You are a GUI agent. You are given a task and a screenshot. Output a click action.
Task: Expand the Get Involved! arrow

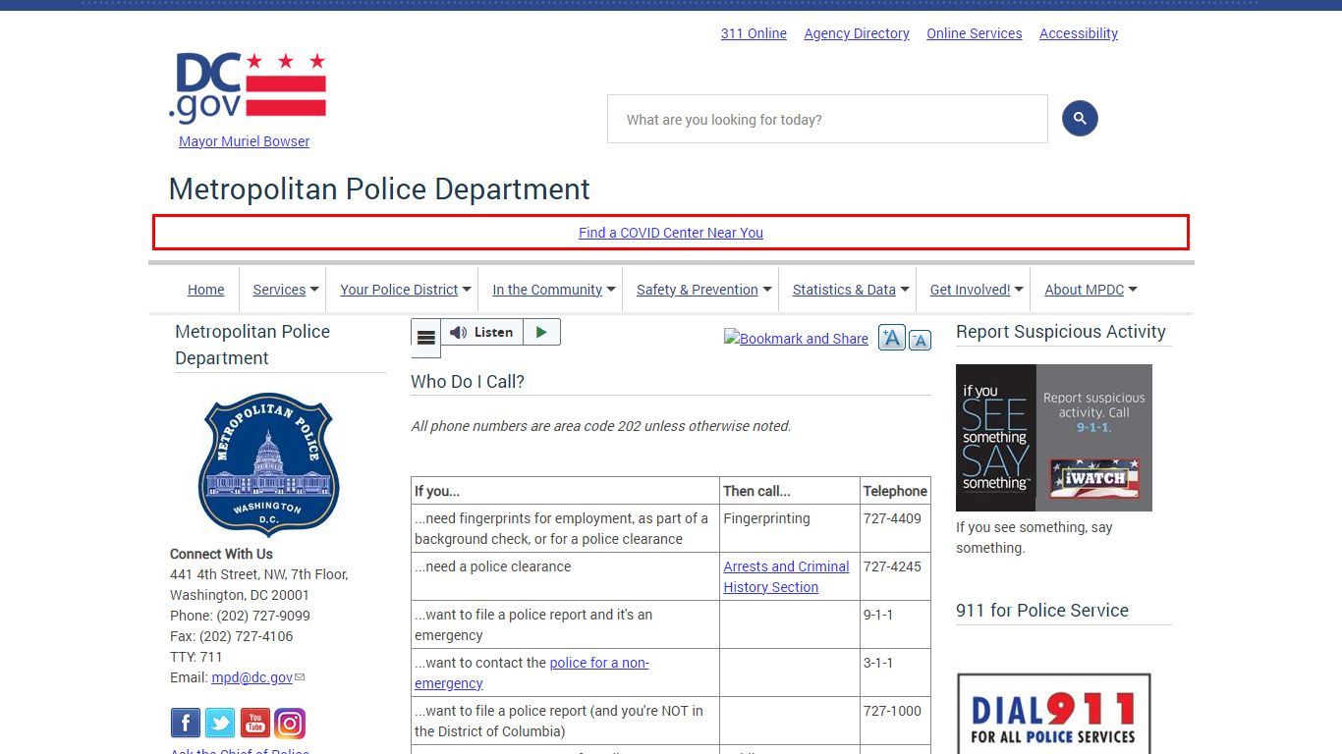pyautogui.click(x=1019, y=290)
